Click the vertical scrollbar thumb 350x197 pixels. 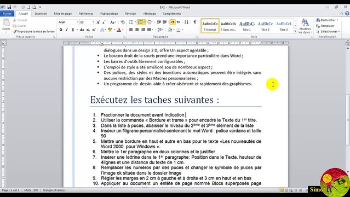(348, 120)
